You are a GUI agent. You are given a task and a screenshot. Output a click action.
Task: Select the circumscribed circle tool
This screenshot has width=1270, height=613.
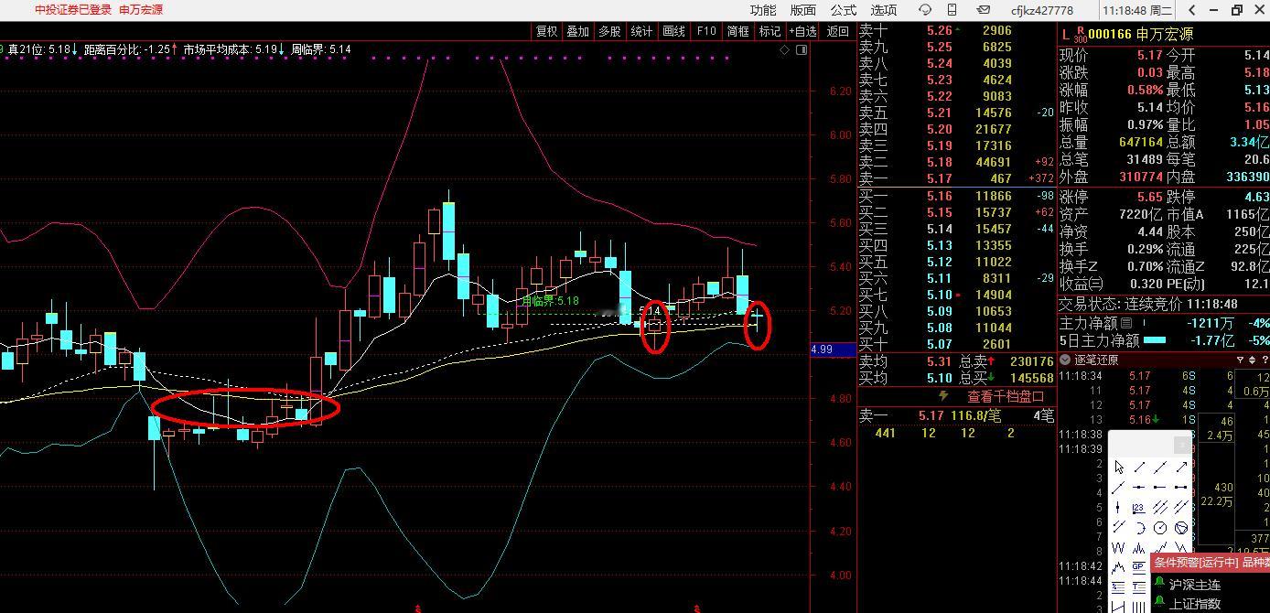coord(1181,528)
